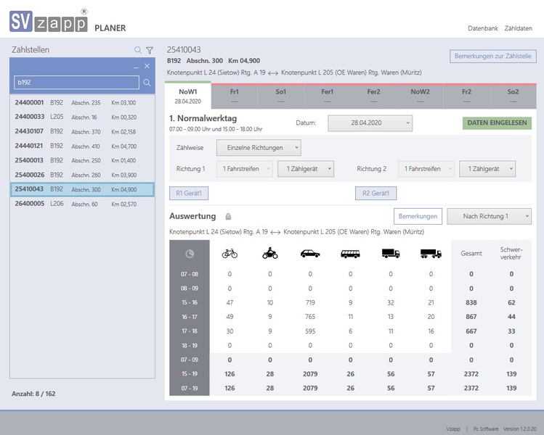Click the magnifier inside the b192 search box
The image size is (544, 435).
click(147, 83)
